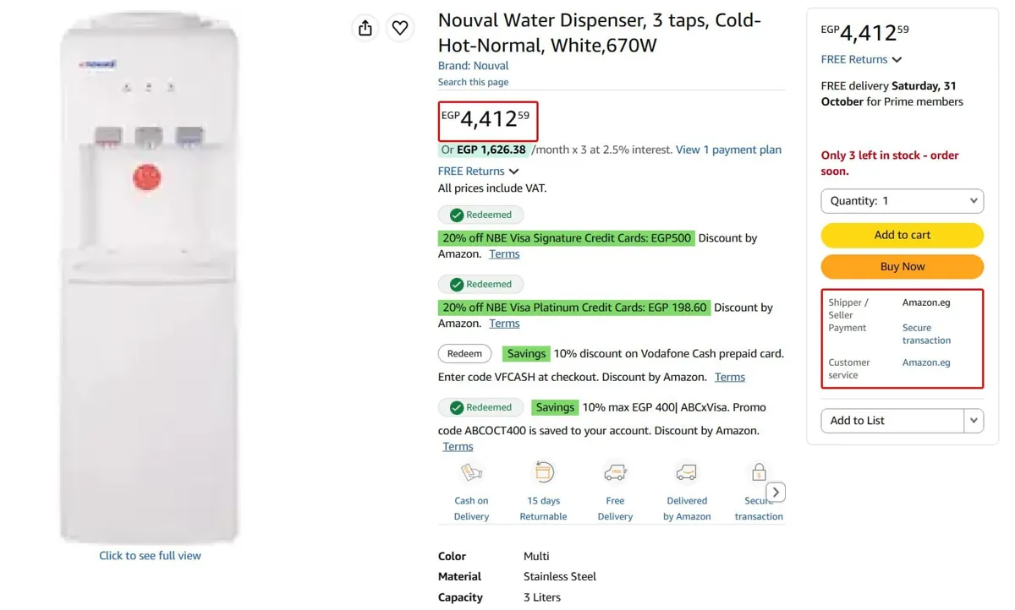Redeem the Vodafone Cash prepaid discount
This screenshot has width=1015, height=610.
click(464, 353)
